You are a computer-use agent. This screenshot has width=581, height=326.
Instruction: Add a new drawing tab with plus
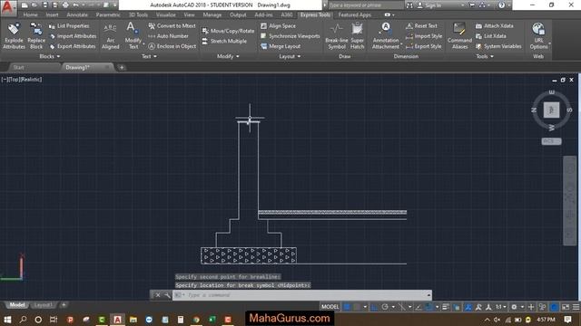122,67
